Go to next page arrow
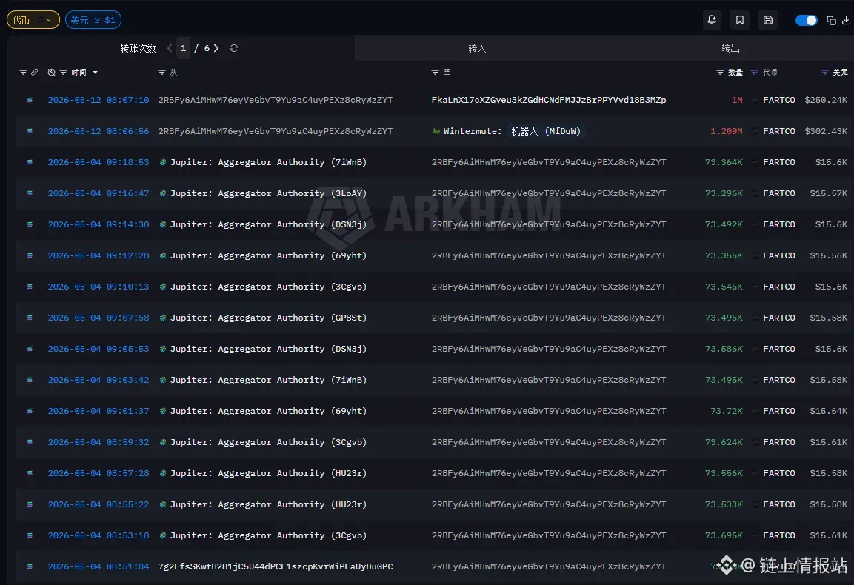The height and width of the screenshot is (585, 854). [216, 48]
